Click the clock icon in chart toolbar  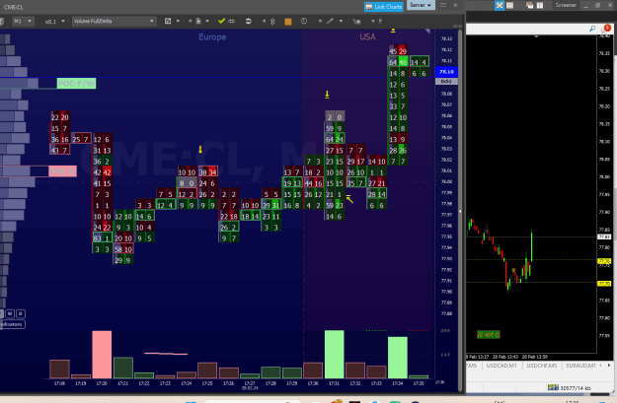[x=304, y=22]
